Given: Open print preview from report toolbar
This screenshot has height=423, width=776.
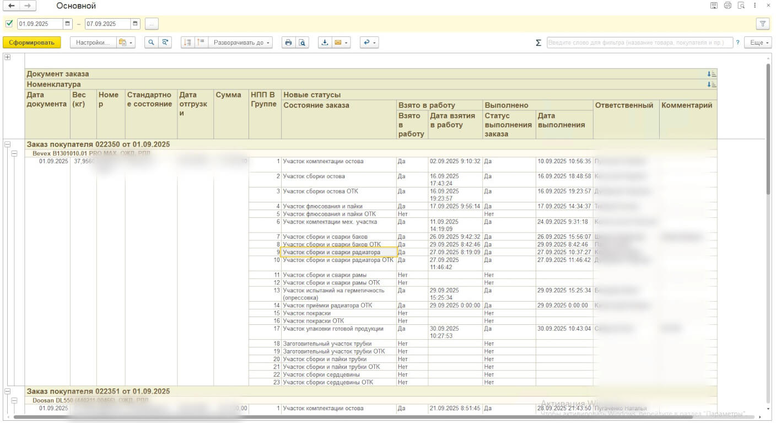Looking at the screenshot, I should (x=302, y=42).
